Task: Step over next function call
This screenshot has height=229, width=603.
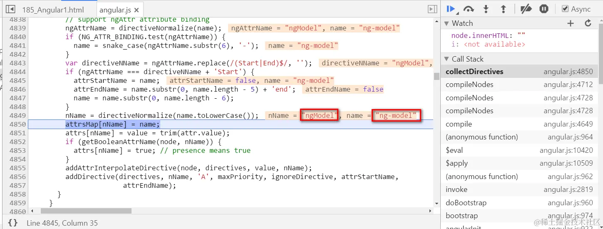Action: tap(469, 9)
